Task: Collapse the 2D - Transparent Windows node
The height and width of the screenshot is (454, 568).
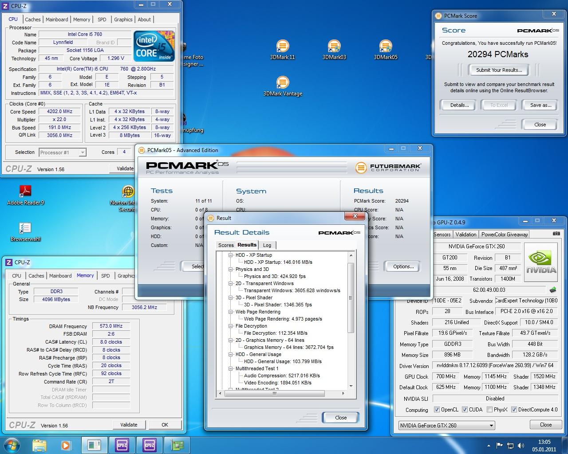Action: [231, 283]
